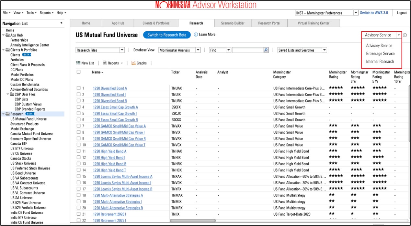Click the info icon beside Advisory Service
Screen dimensions: 411x226
pyautogui.click(x=405, y=35)
